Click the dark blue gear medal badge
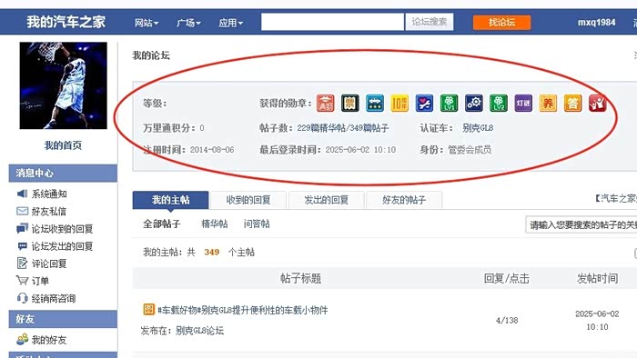This screenshot has width=637, height=358. 474,104
